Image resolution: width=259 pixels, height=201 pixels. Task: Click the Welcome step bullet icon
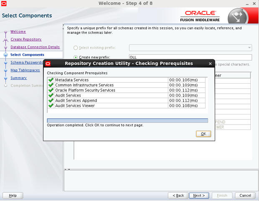pos(5,32)
